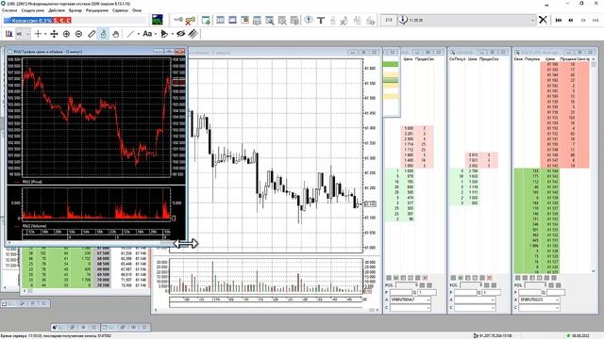Click the 2/2 message counter box
The image size is (604, 339).
point(388,20)
